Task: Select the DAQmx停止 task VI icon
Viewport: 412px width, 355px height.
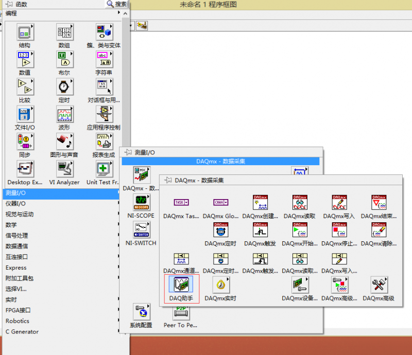Action: pos(339,230)
